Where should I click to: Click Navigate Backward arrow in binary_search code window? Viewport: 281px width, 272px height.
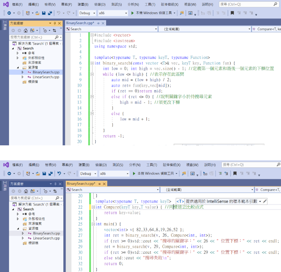(x=9, y=13)
